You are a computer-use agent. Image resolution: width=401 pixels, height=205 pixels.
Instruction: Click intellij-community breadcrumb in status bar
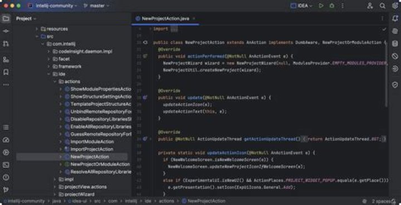coord(24,201)
